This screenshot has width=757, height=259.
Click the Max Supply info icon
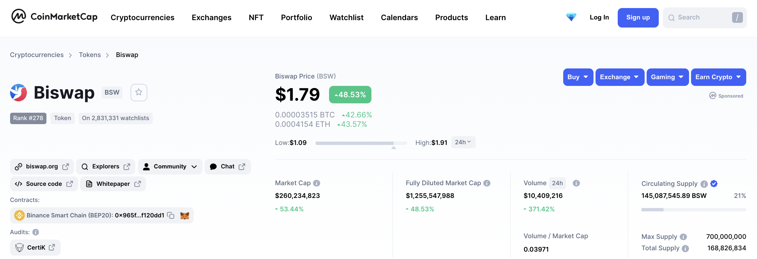(683, 237)
